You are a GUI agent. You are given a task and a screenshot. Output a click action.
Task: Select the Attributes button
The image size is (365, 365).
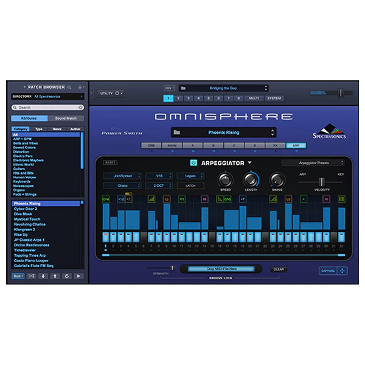click(29, 118)
